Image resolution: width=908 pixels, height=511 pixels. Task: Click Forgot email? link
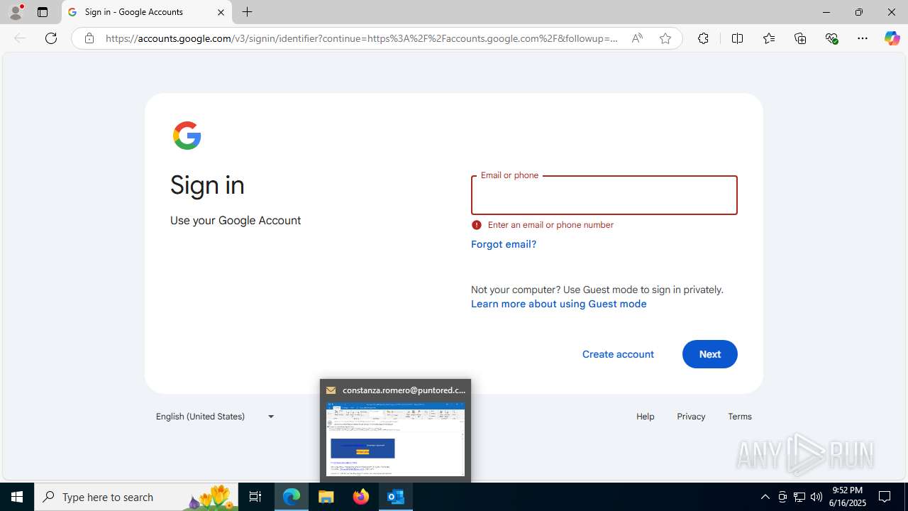click(504, 244)
